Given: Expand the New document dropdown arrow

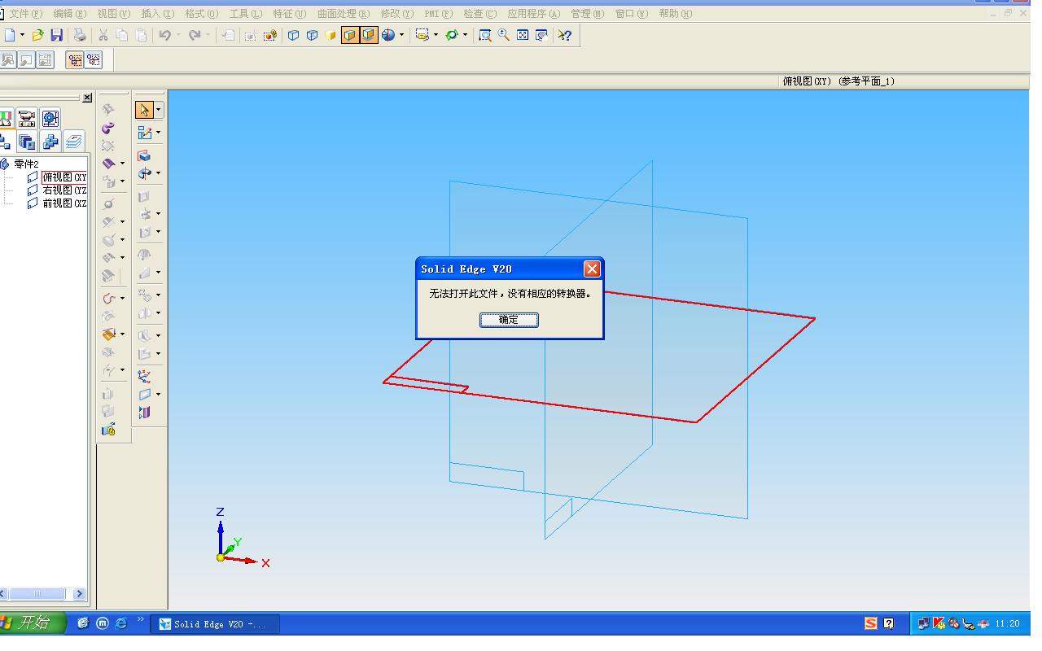Looking at the screenshot, I should [22, 35].
